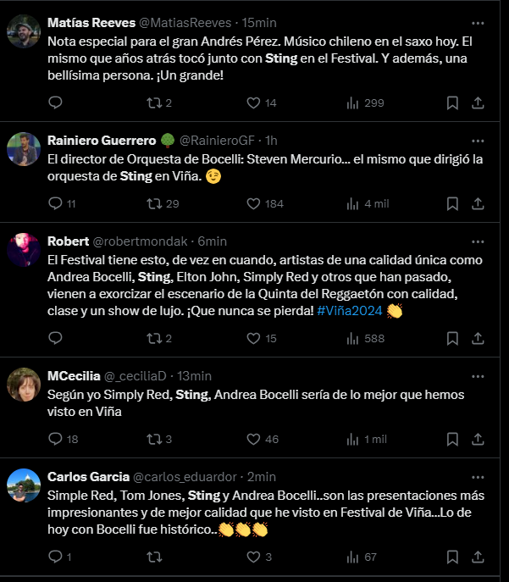The height and width of the screenshot is (582, 509).
Task: Retweet Robert's #Viña2024 post
Action: 158,339
